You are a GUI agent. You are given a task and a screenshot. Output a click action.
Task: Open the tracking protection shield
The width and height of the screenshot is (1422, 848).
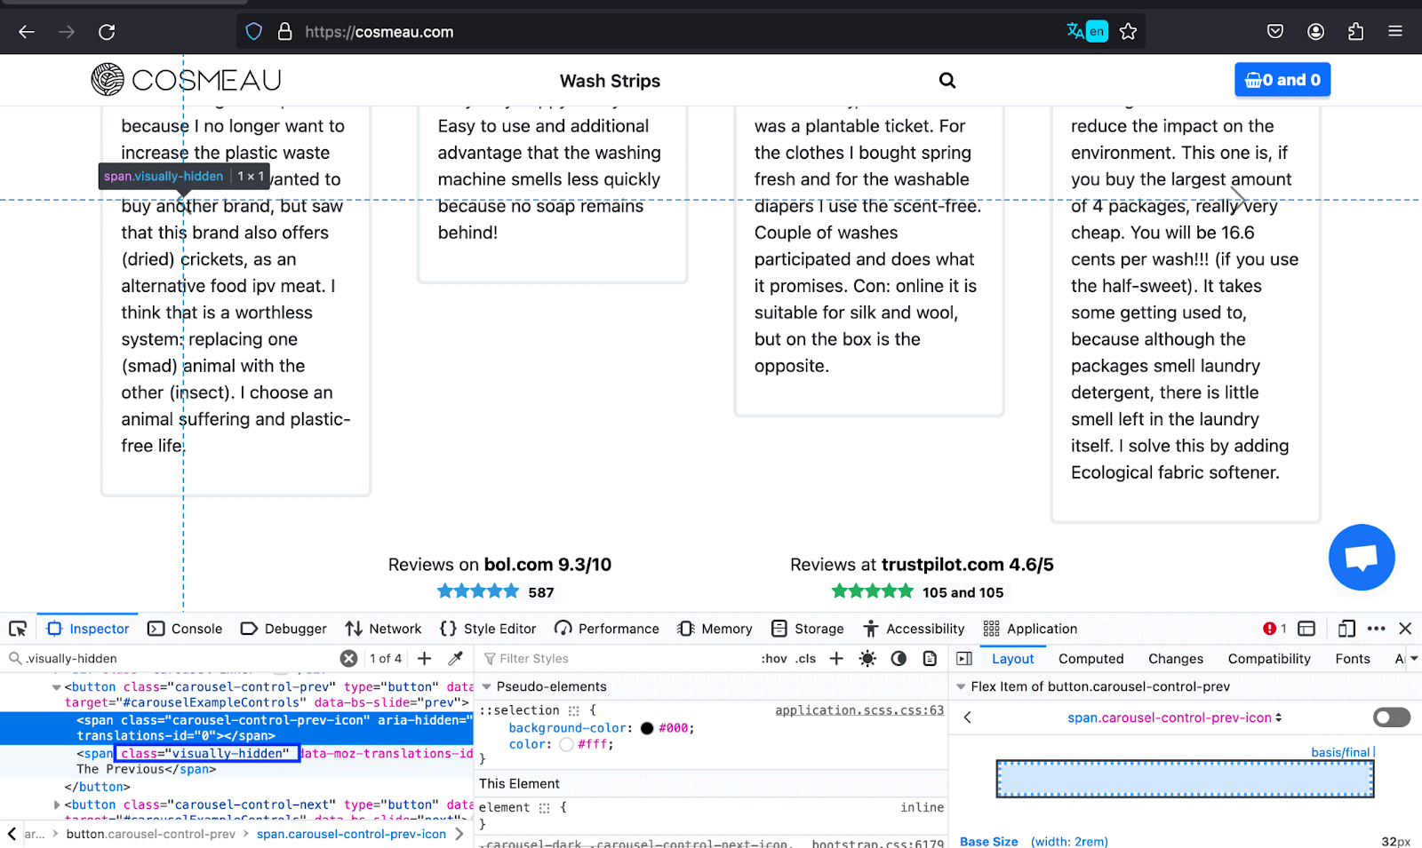click(254, 32)
